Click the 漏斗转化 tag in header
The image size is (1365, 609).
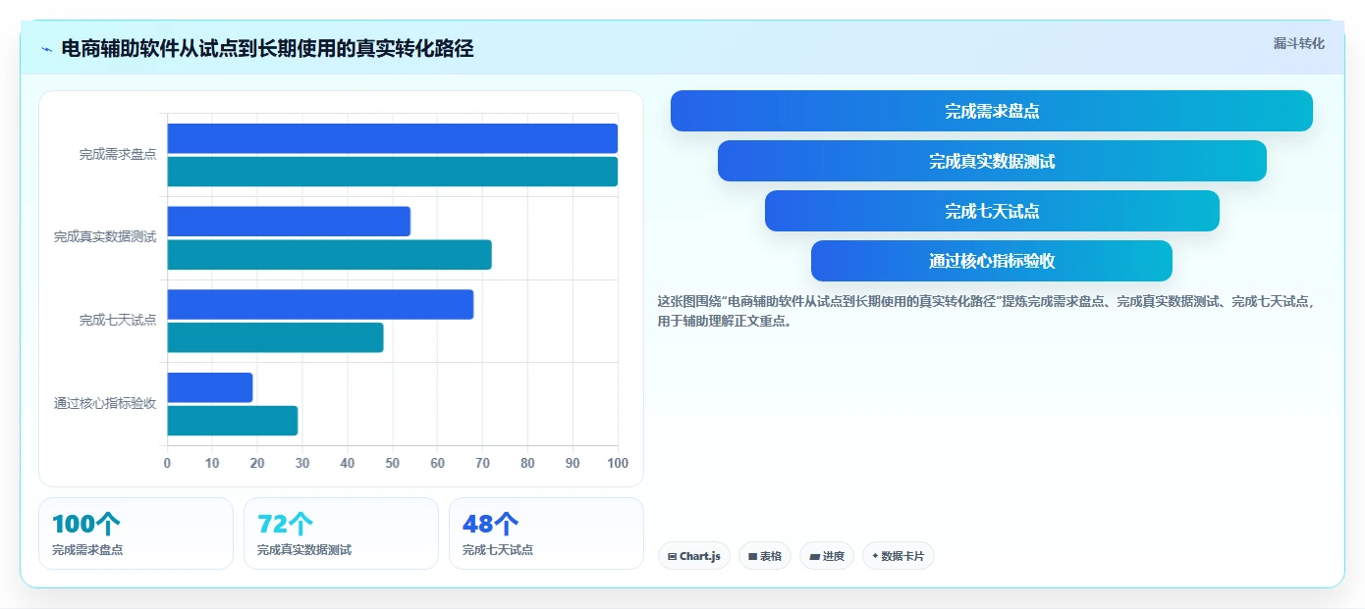(1298, 43)
